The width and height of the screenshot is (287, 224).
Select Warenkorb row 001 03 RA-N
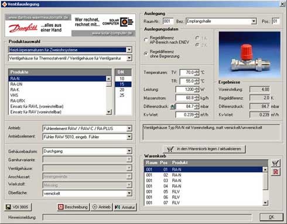coord(203,181)
